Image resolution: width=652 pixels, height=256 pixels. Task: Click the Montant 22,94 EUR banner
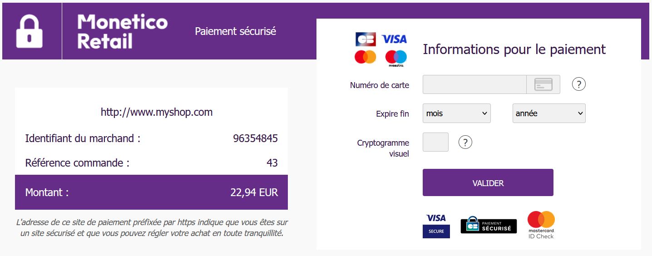tap(151, 192)
